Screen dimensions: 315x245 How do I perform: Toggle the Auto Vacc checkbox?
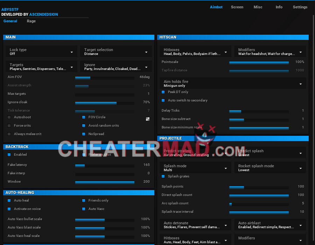point(84,209)
